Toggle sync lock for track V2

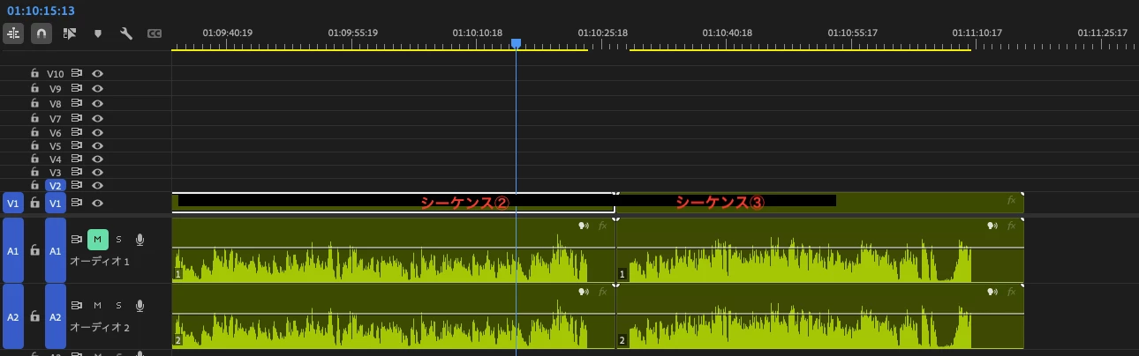77,185
